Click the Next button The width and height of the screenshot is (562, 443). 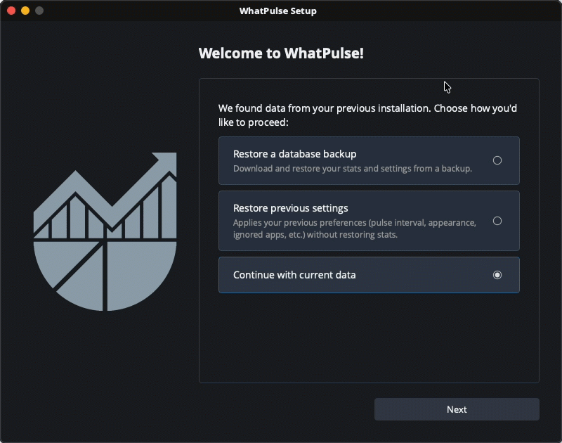point(457,409)
